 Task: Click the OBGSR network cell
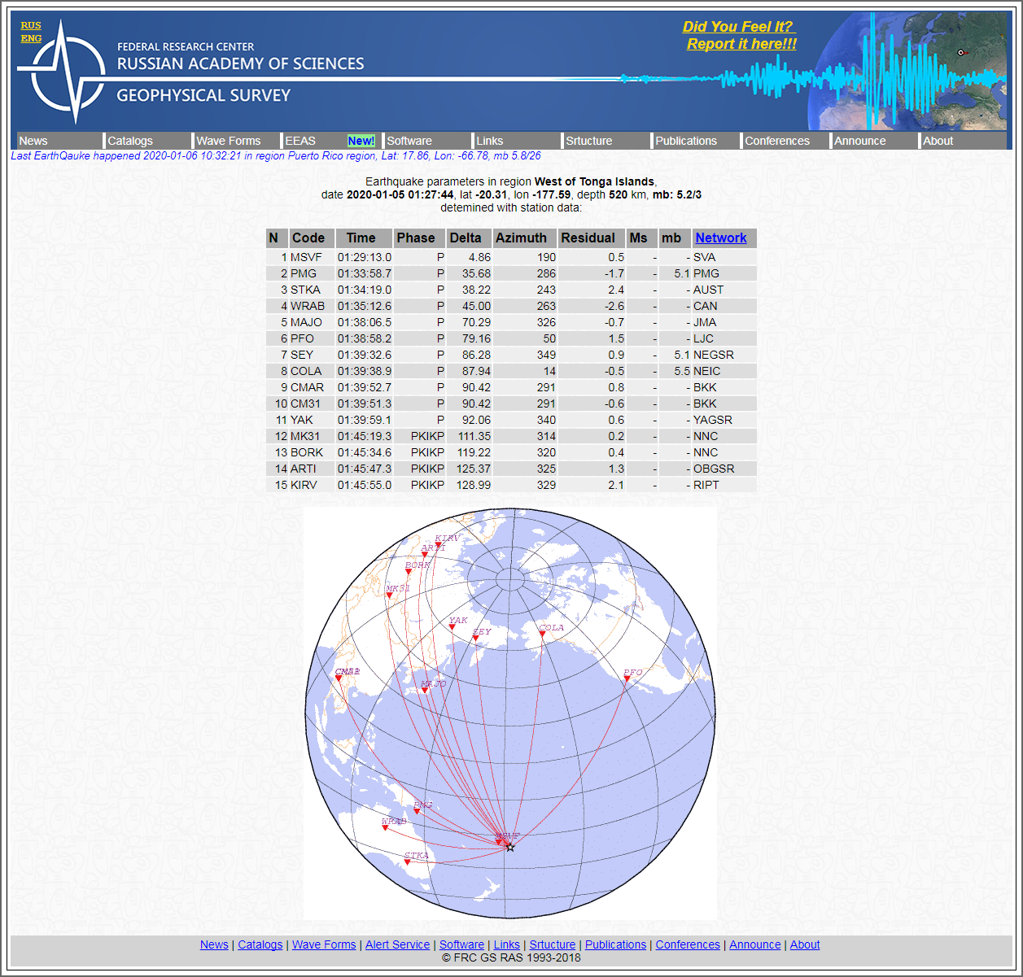(724, 469)
